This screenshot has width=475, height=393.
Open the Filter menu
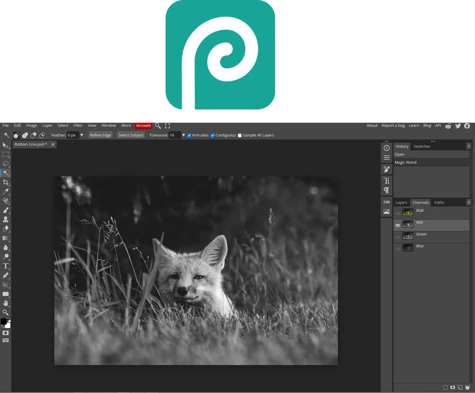point(78,126)
